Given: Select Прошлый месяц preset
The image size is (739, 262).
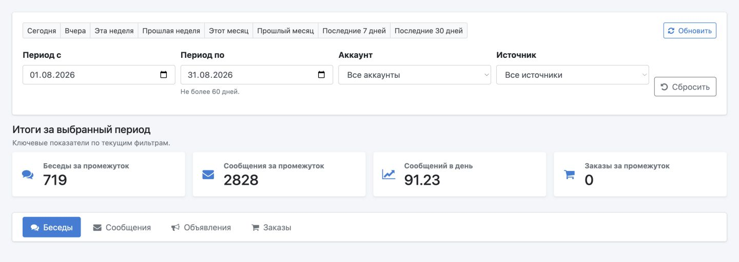Looking at the screenshot, I should (285, 31).
